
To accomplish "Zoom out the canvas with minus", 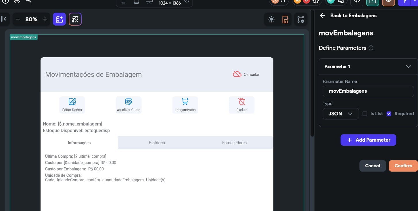I will pos(18,19).
